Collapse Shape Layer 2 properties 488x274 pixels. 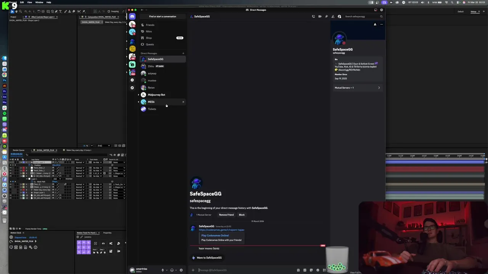tap(21, 162)
